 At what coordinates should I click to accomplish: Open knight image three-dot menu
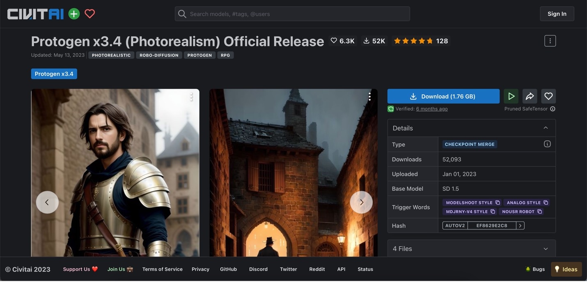pyautogui.click(x=191, y=97)
